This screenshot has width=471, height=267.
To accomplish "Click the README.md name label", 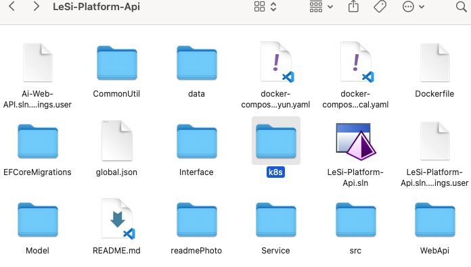I will click(x=116, y=251).
